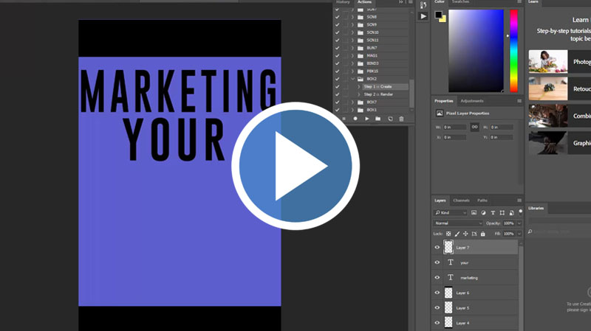
Task: Hide Layer 7 with its eye icon
Action: pos(437,248)
